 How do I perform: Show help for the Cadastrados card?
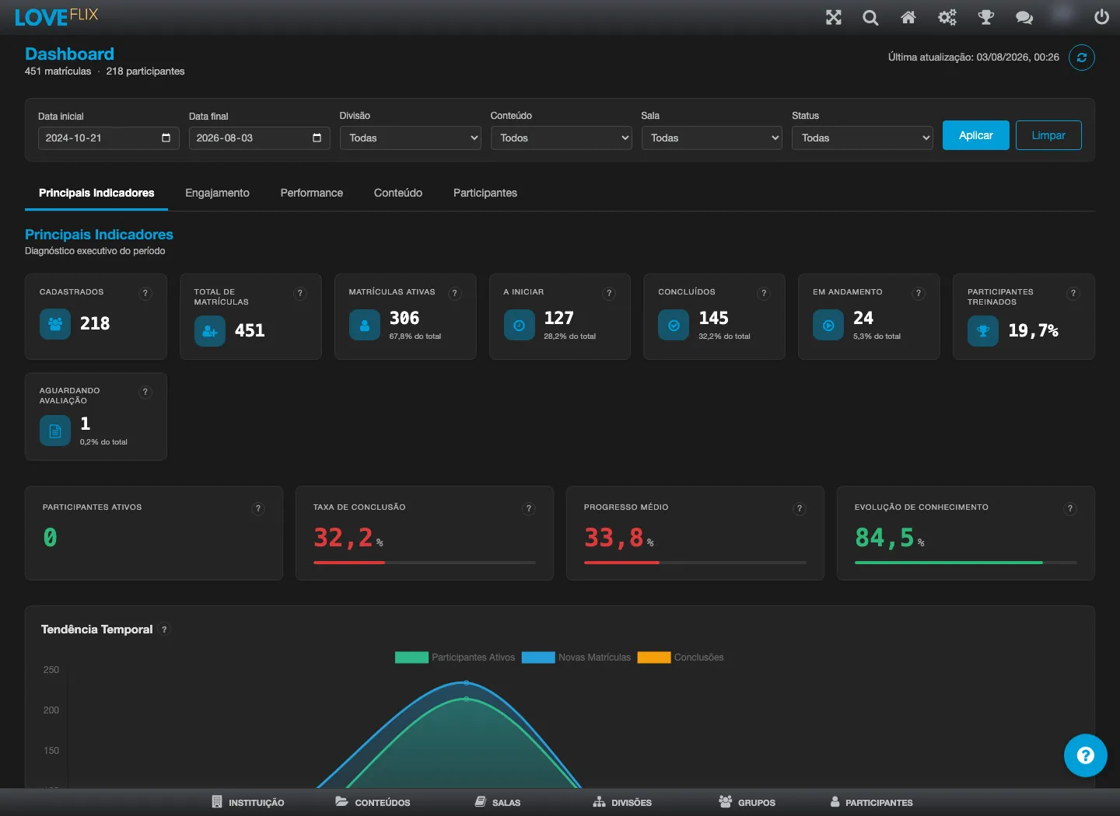pyautogui.click(x=145, y=294)
